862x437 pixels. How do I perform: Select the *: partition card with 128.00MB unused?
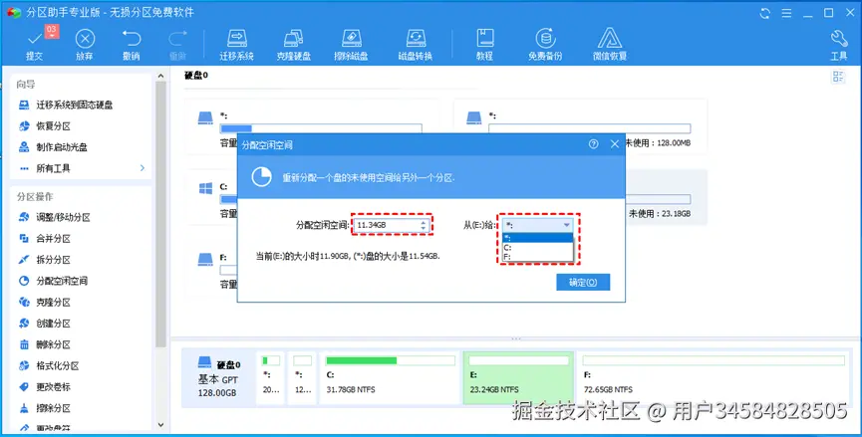coord(580,126)
